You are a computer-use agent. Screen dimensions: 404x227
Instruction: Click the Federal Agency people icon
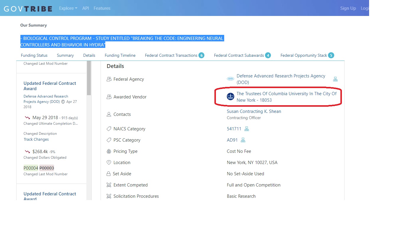click(109, 79)
